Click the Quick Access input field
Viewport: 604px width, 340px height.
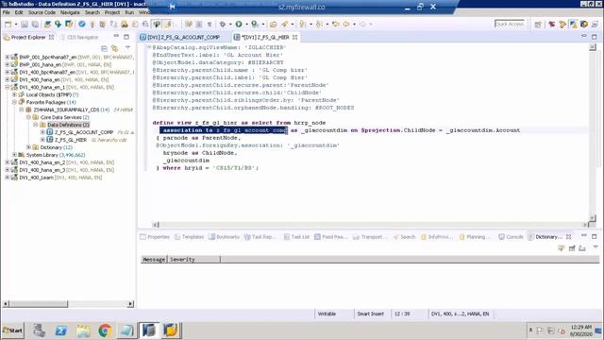tap(510, 24)
